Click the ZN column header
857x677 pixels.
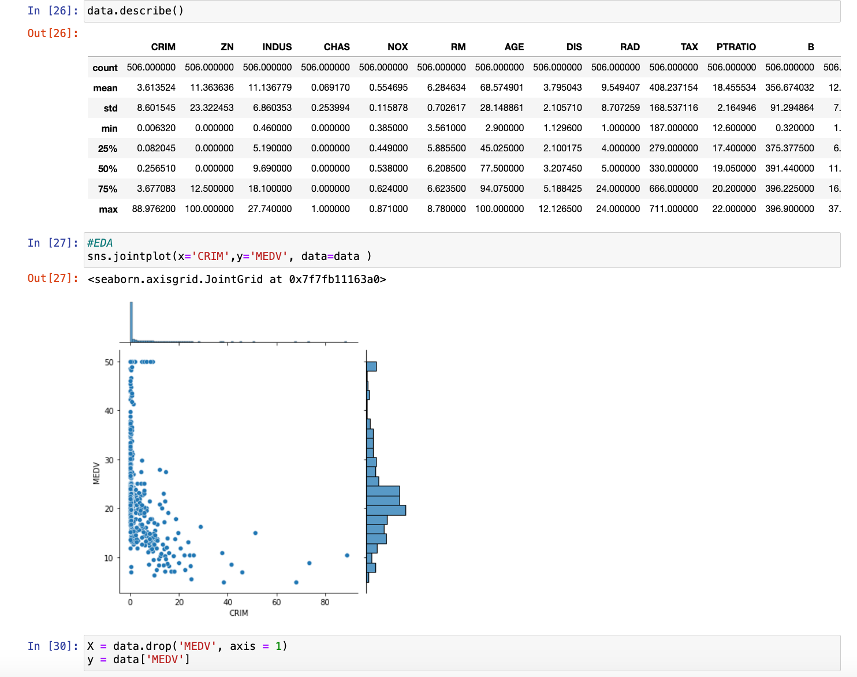click(227, 47)
